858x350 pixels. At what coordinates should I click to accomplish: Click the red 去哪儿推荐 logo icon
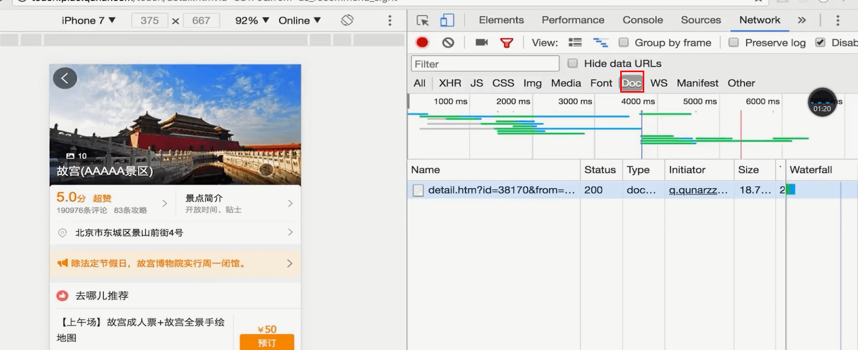click(x=63, y=295)
